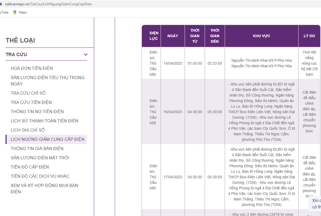Click reason cell in the 16/04/2023 row

(x=309, y=112)
